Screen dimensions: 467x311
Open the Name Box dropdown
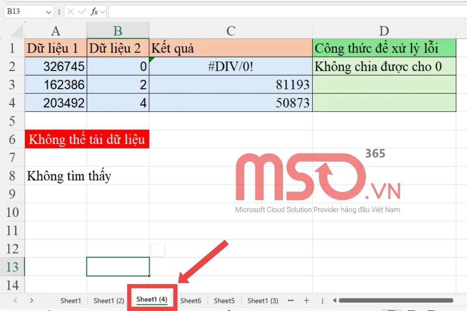coord(48,11)
